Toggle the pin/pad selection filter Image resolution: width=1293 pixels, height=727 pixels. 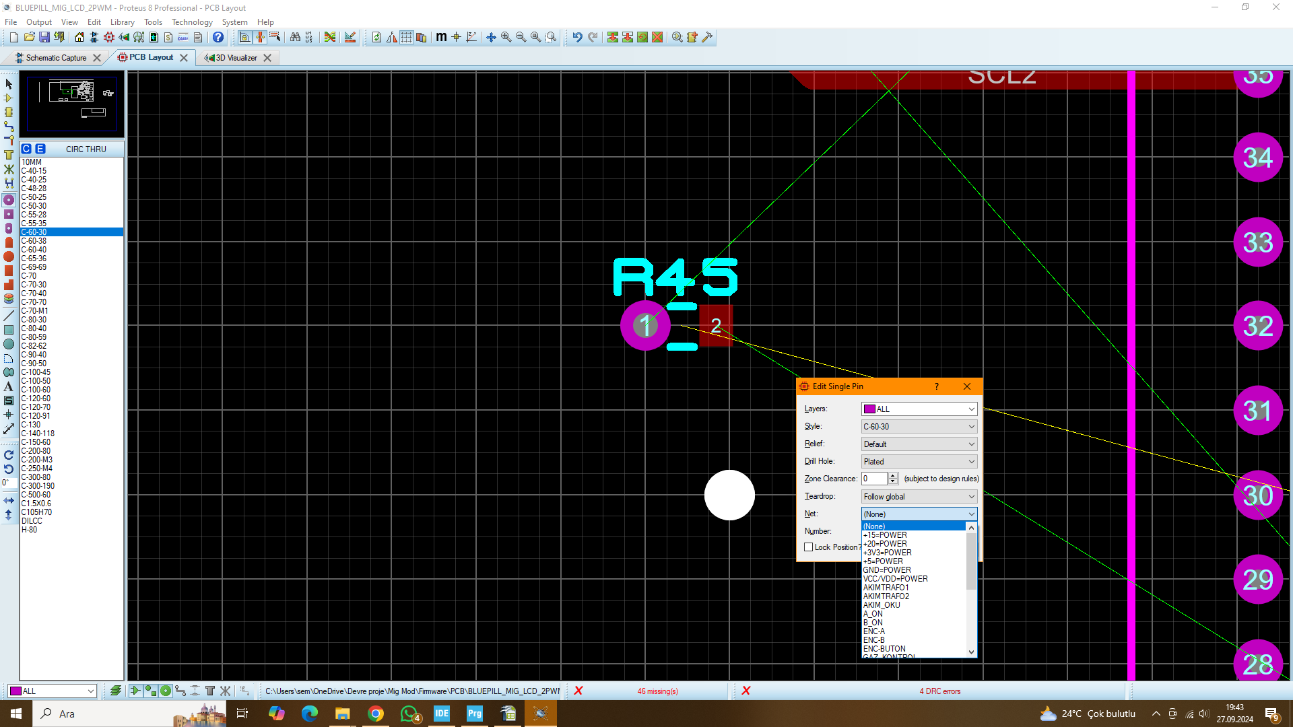tap(165, 691)
